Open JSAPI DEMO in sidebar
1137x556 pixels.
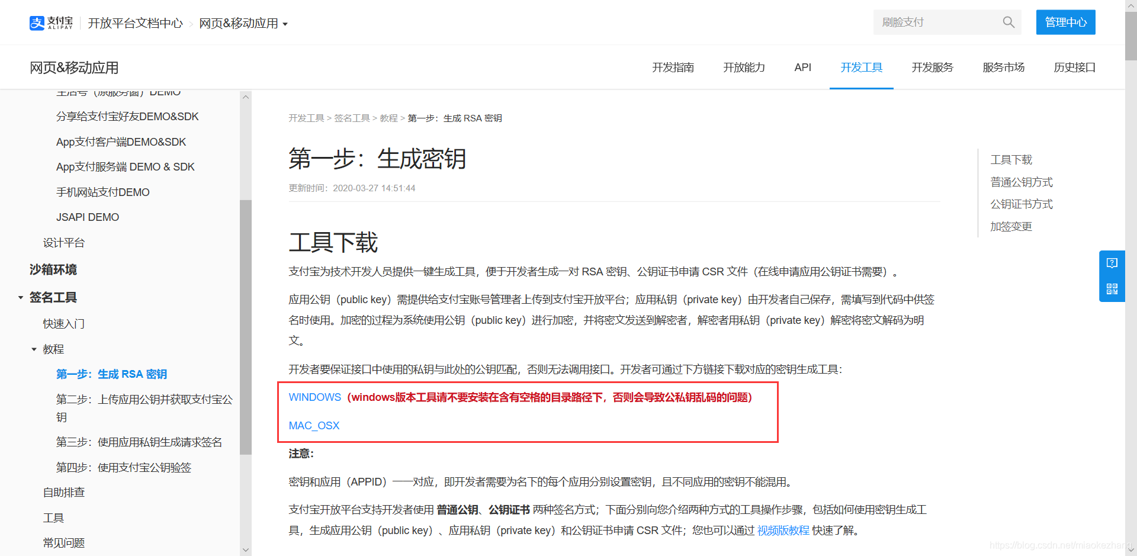click(87, 217)
